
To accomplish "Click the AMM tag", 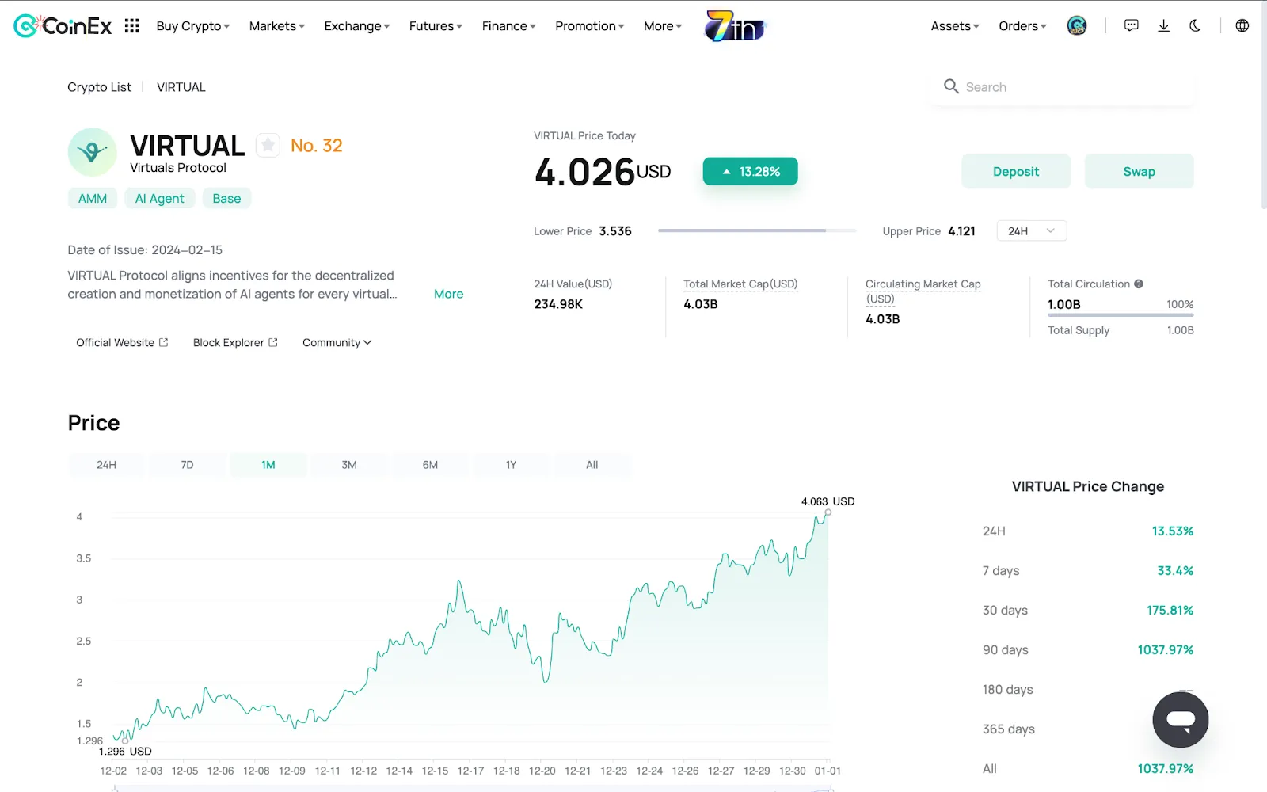I will pos(93,198).
